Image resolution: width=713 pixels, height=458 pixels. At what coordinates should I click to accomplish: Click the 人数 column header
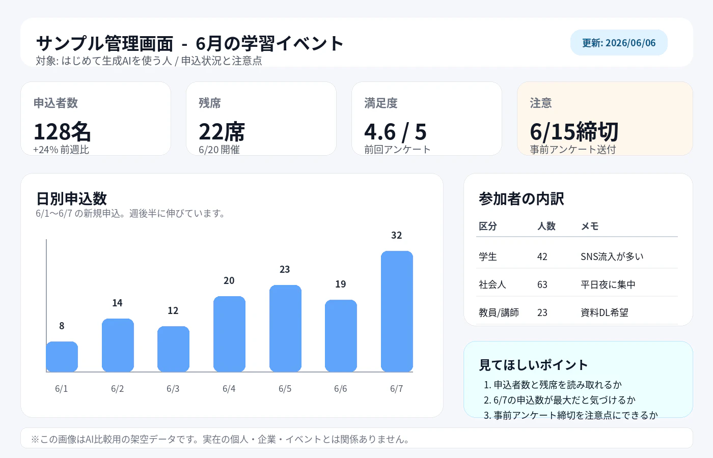click(x=546, y=226)
